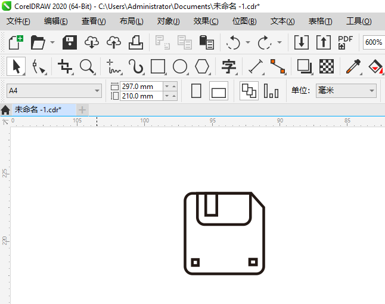
Task: Select the Eyedropper tool
Action: (x=353, y=66)
